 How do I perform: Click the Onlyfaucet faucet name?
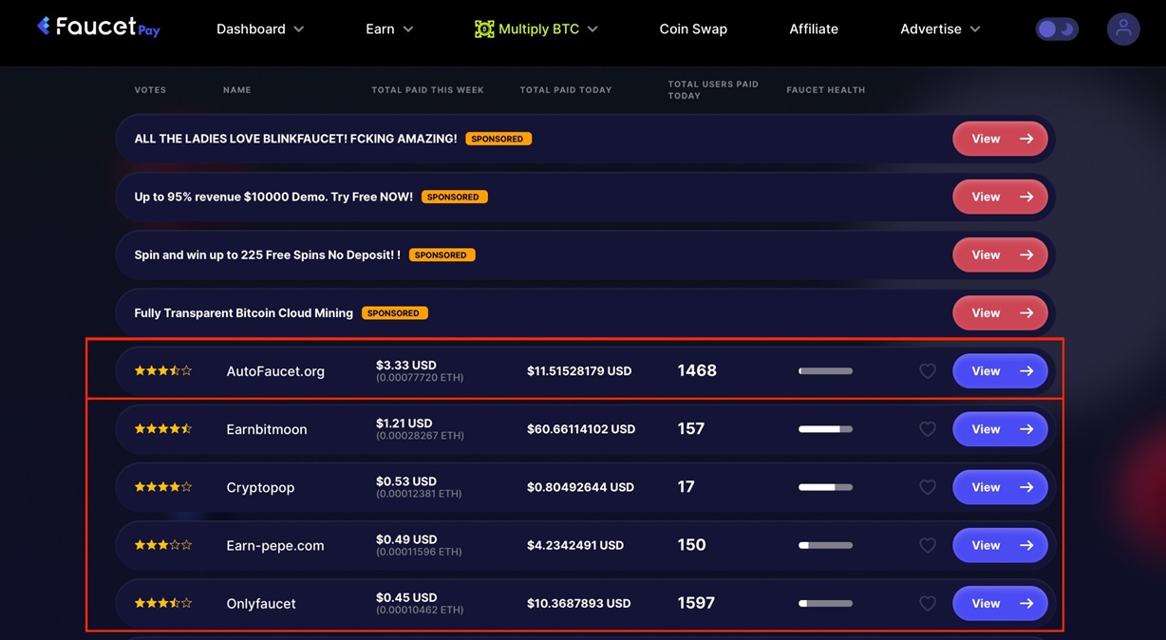coord(261,603)
